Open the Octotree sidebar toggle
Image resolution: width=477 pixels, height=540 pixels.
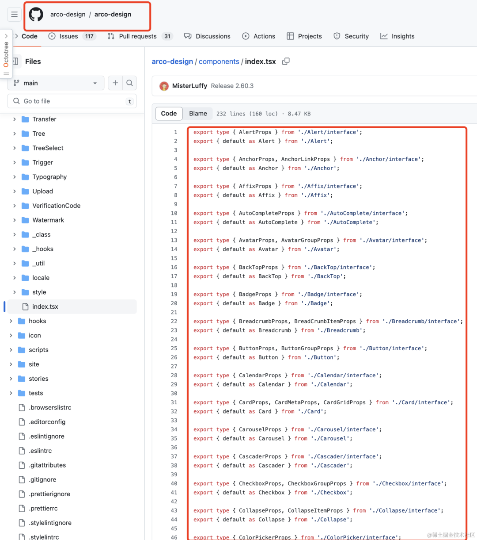click(x=6, y=53)
